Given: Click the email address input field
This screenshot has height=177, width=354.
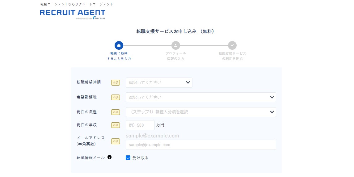Looking at the screenshot, I should (200, 145).
